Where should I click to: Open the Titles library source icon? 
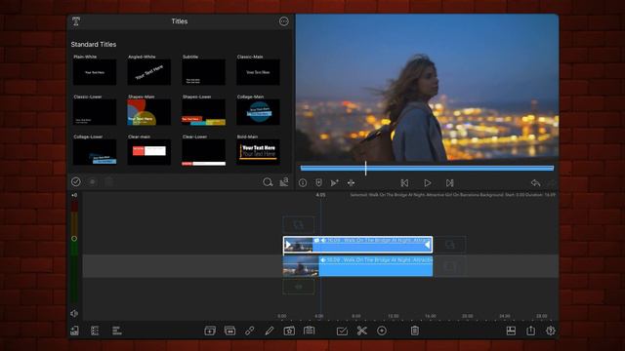click(x=76, y=21)
